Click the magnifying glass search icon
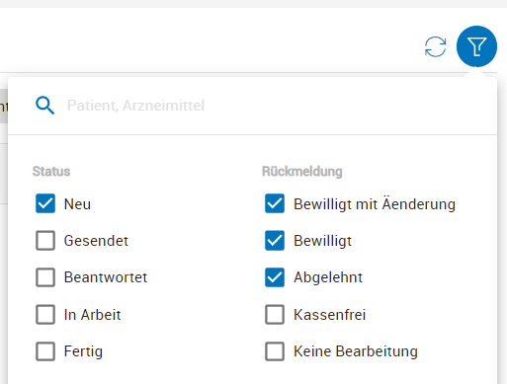Image resolution: width=507 pixels, height=384 pixels. 44,106
